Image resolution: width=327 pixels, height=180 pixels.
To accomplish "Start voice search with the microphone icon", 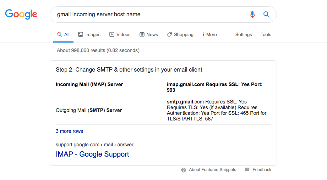I will pyautogui.click(x=252, y=15).
